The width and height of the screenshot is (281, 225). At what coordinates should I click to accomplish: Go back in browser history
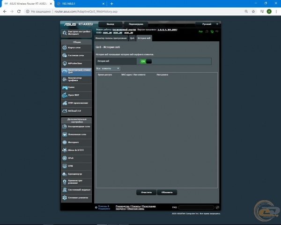[x=5, y=11]
